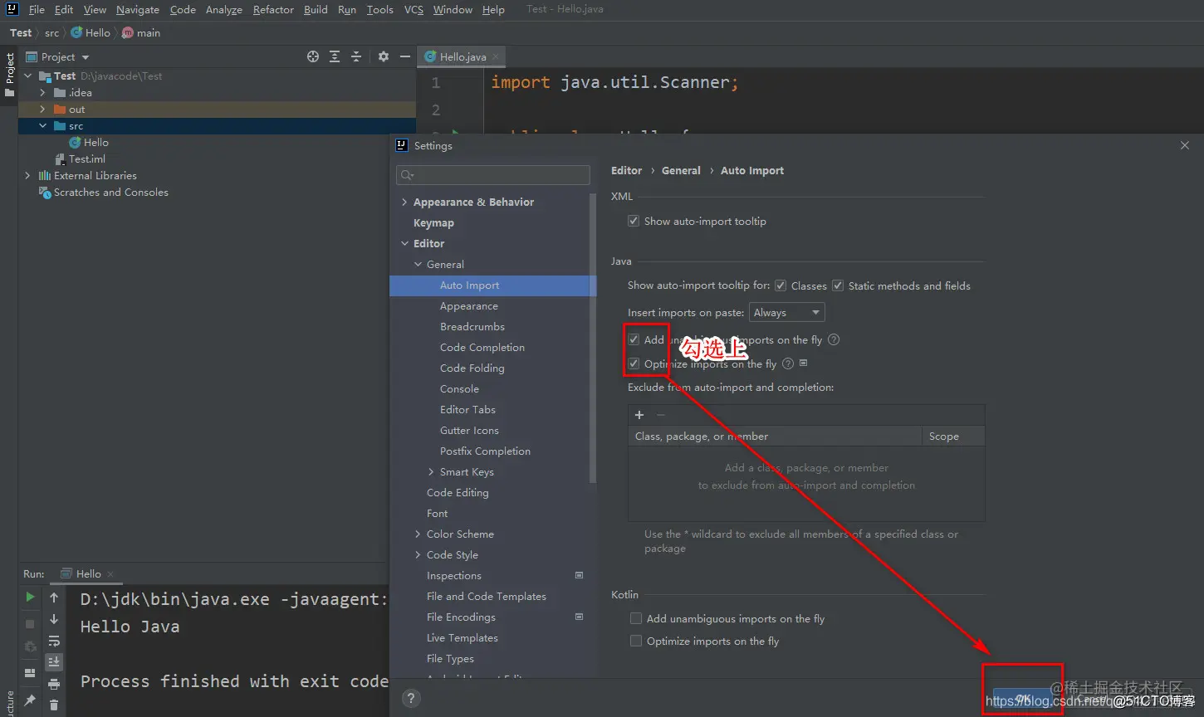Toggle the Classes tooltip checkbox
Image resolution: width=1204 pixels, height=717 pixels.
click(x=781, y=285)
